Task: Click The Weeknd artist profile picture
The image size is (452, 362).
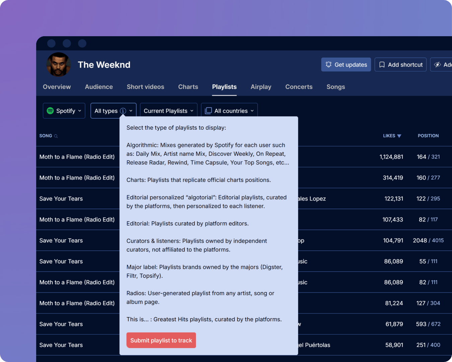Action: pos(59,64)
